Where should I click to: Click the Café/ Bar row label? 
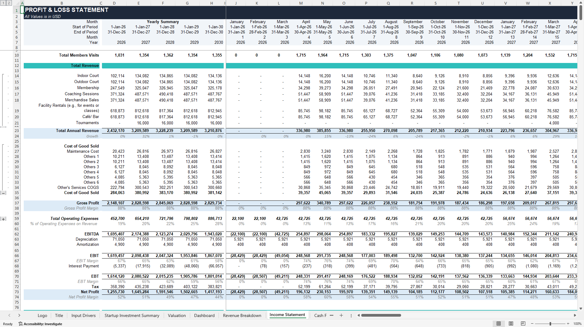point(91,117)
